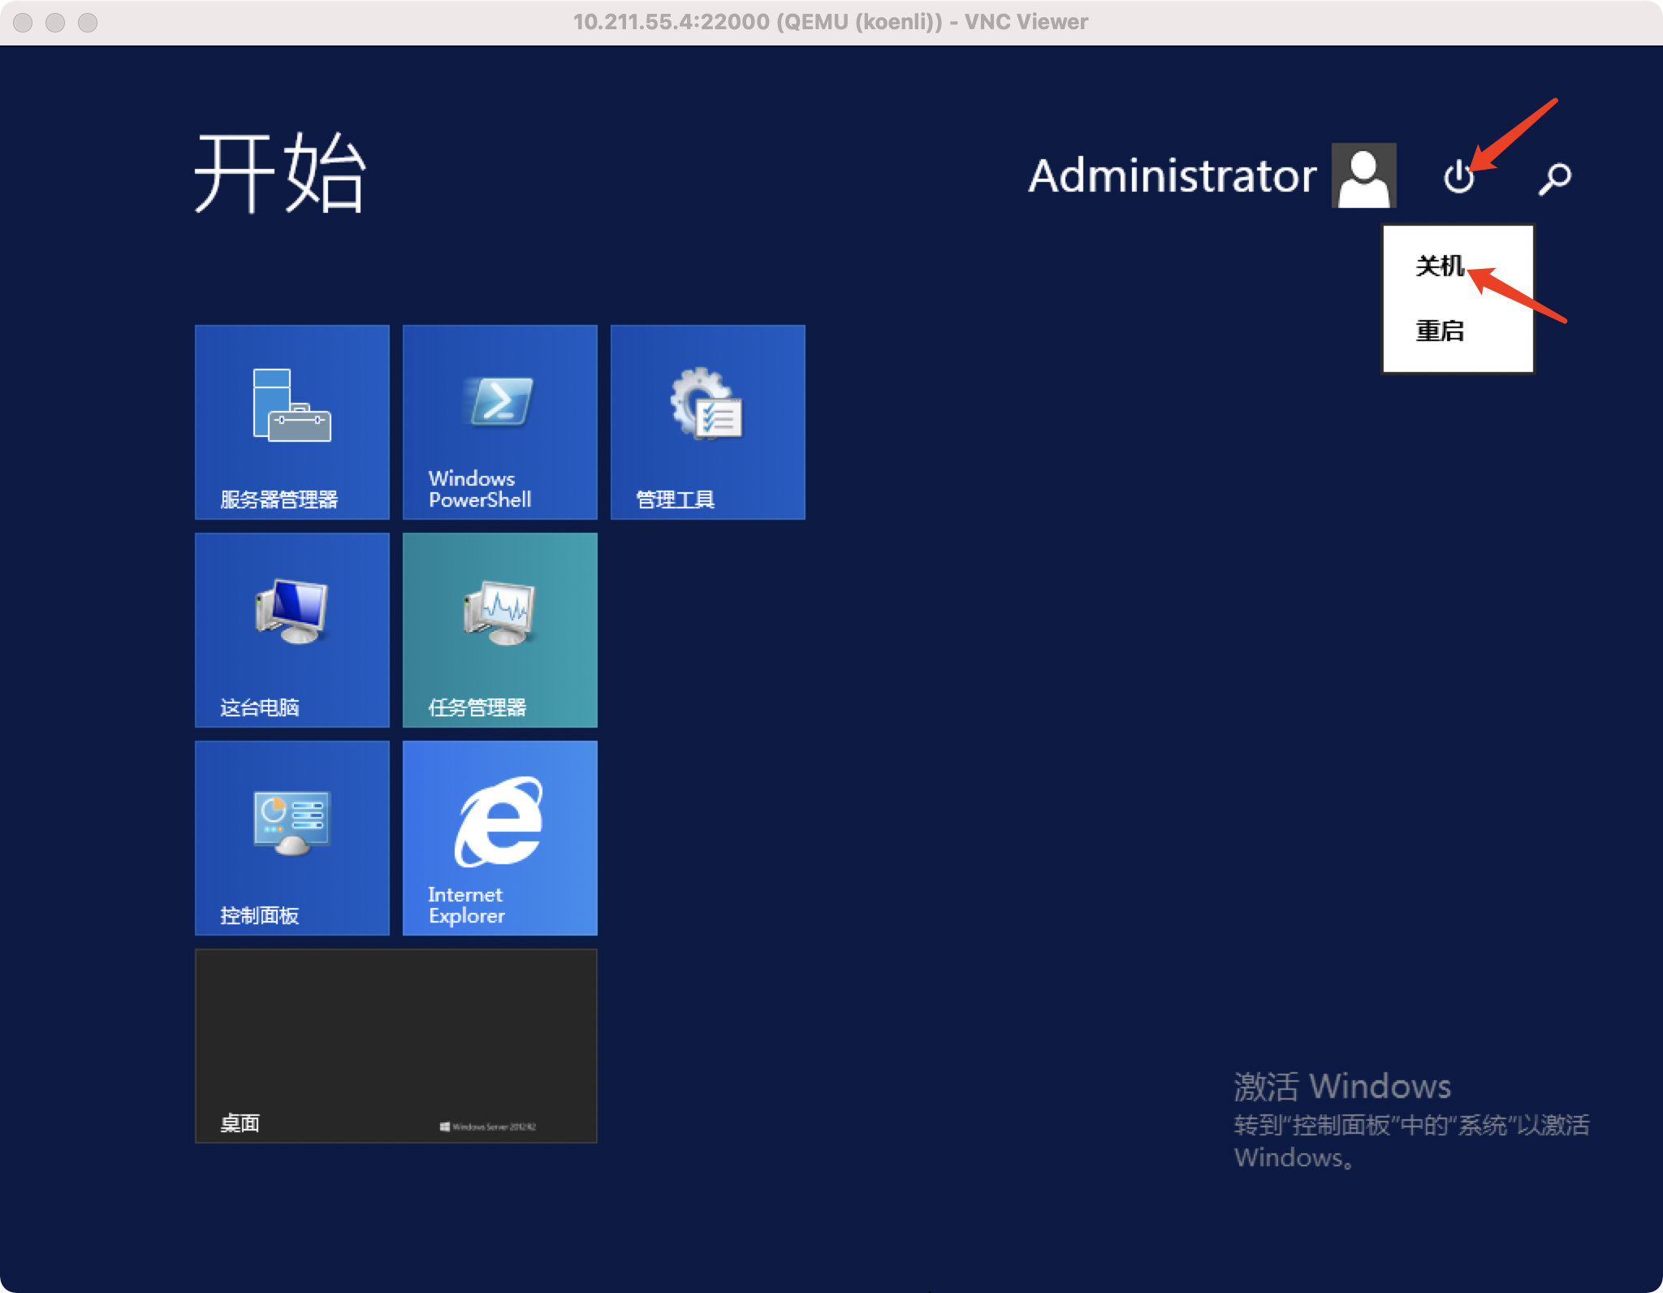Image resolution: width=1663 pixels, height=1293 pixels.
Task: Select 重启 to restart the server
Action: pos(1441,331)
